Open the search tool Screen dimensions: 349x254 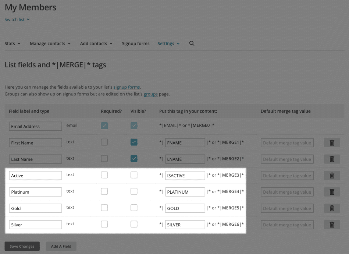pos(192,43)
